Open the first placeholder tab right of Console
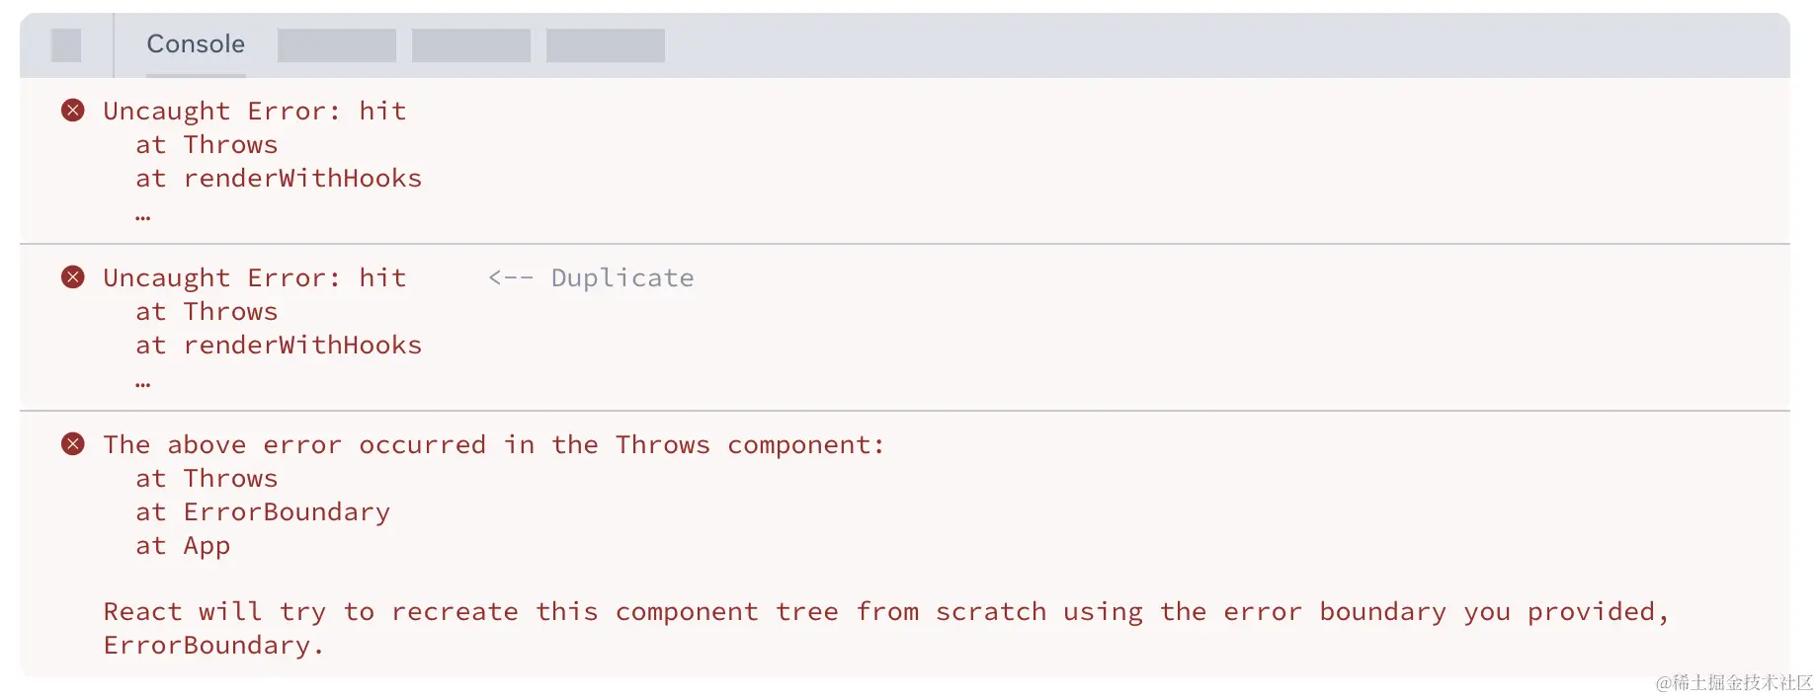The height and width of the screenshot is (699, 1820). click(337, 45)
